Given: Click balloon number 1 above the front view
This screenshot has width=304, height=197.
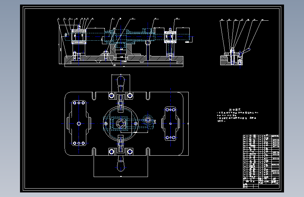Looking at the screenshot, I should [58, 19].
